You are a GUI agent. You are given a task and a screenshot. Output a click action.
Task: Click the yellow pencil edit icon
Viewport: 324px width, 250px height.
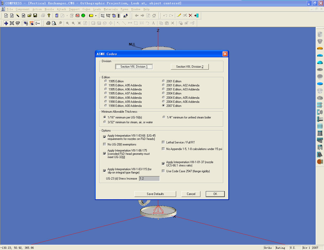179,16
